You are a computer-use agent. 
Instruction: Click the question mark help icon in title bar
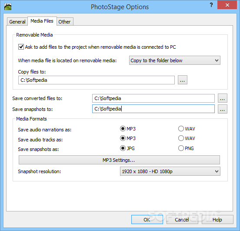click(211, 5)
